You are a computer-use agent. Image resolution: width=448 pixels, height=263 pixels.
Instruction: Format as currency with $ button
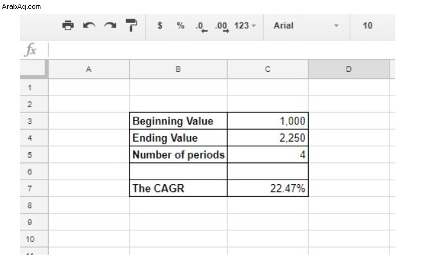tap(160, 26)
